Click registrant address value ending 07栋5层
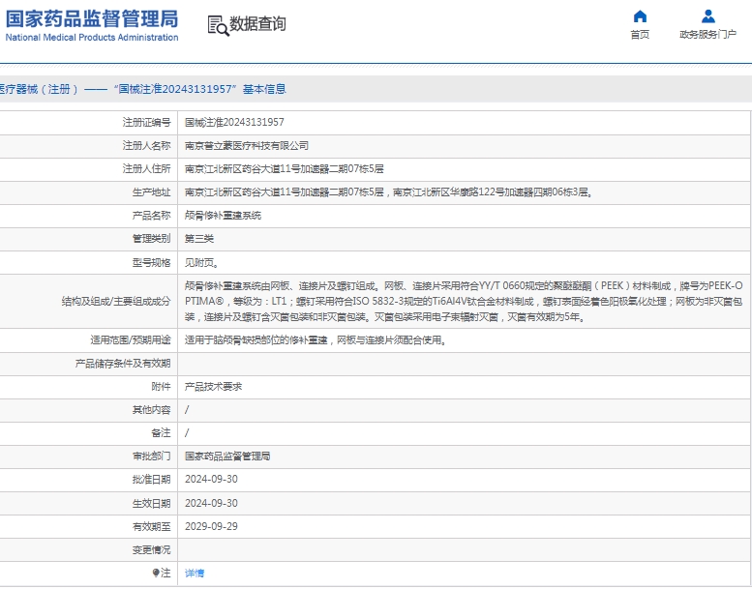The image size is (752, 589). [284, 168]
